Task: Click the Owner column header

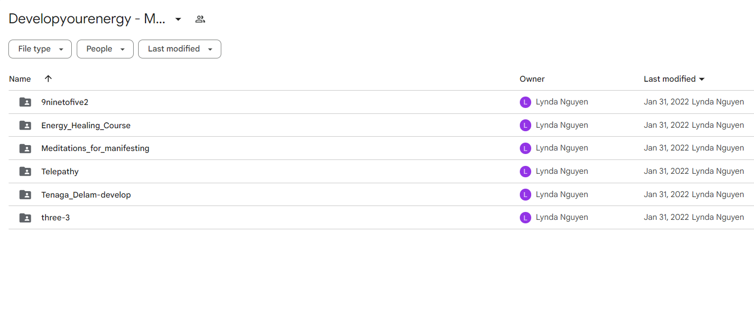Action: (532, 79)
